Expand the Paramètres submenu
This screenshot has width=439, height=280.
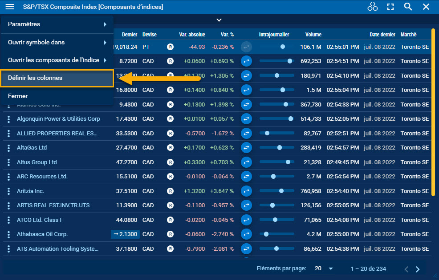pos(57,24)
